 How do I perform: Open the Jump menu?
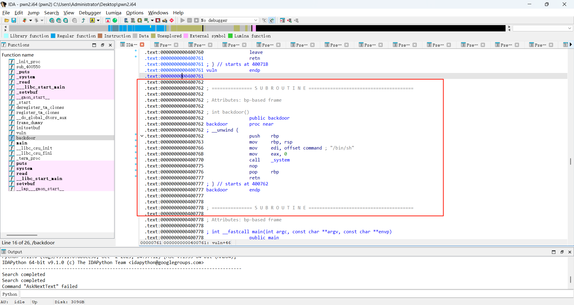coord(33,13)
